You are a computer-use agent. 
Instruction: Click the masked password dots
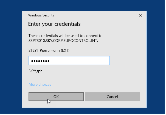(40, 61)
